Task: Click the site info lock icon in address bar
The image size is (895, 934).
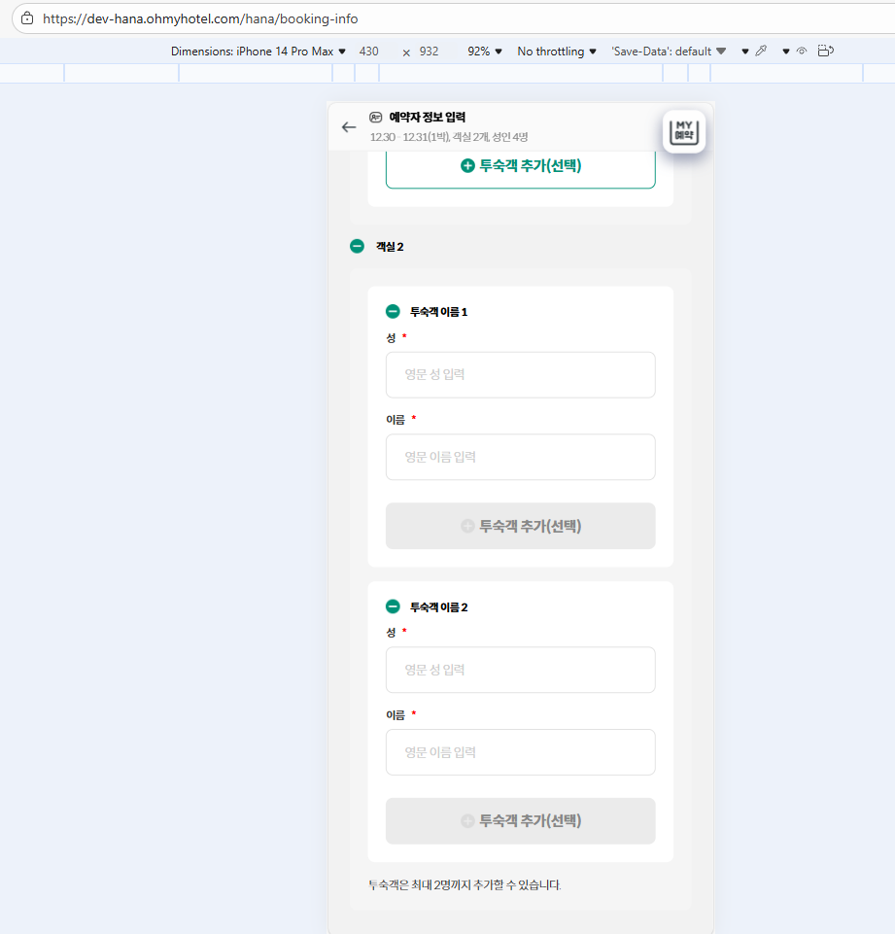Action: coord(27,18)
